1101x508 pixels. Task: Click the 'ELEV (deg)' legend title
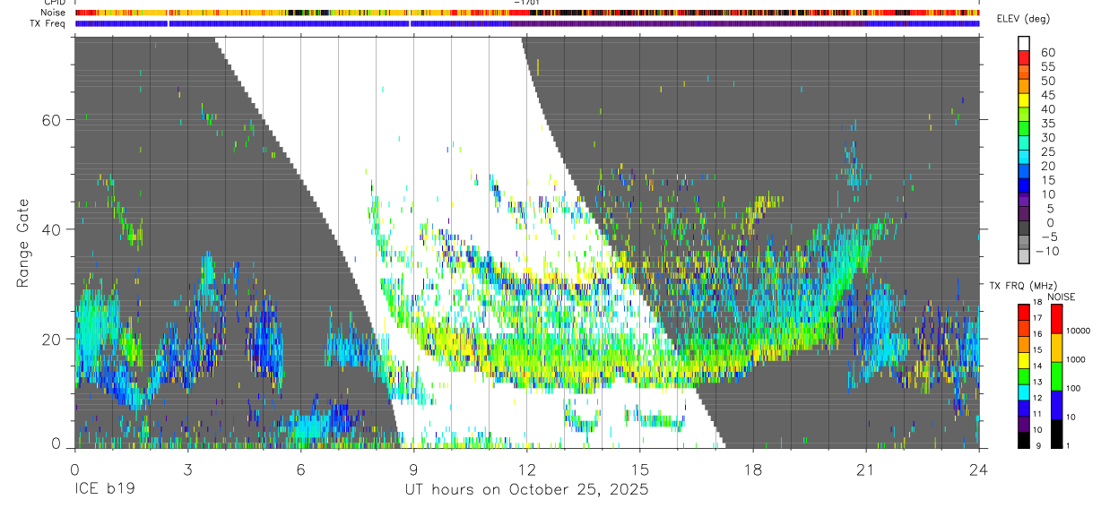(x=1023, y=19)
